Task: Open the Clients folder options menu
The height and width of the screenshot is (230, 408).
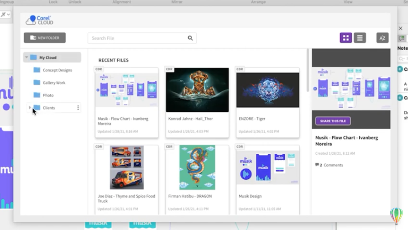Action: [x=78, y=107]
